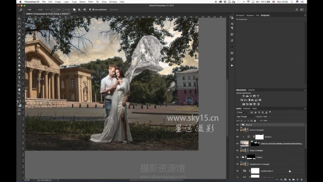Open the layer Fill dropdown
The width and height of the screenshot is (323, 182).
tap(269, 121)
